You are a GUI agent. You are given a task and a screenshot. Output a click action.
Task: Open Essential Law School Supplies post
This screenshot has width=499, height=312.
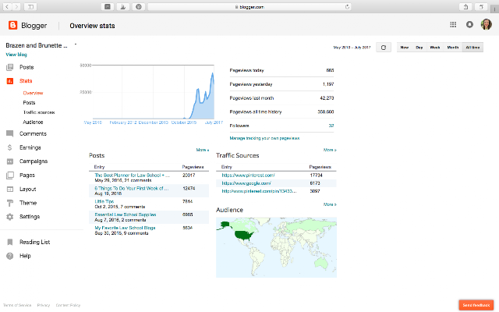click(x=126, y=214)
